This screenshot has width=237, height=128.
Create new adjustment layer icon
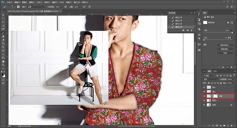coord(220,126)
